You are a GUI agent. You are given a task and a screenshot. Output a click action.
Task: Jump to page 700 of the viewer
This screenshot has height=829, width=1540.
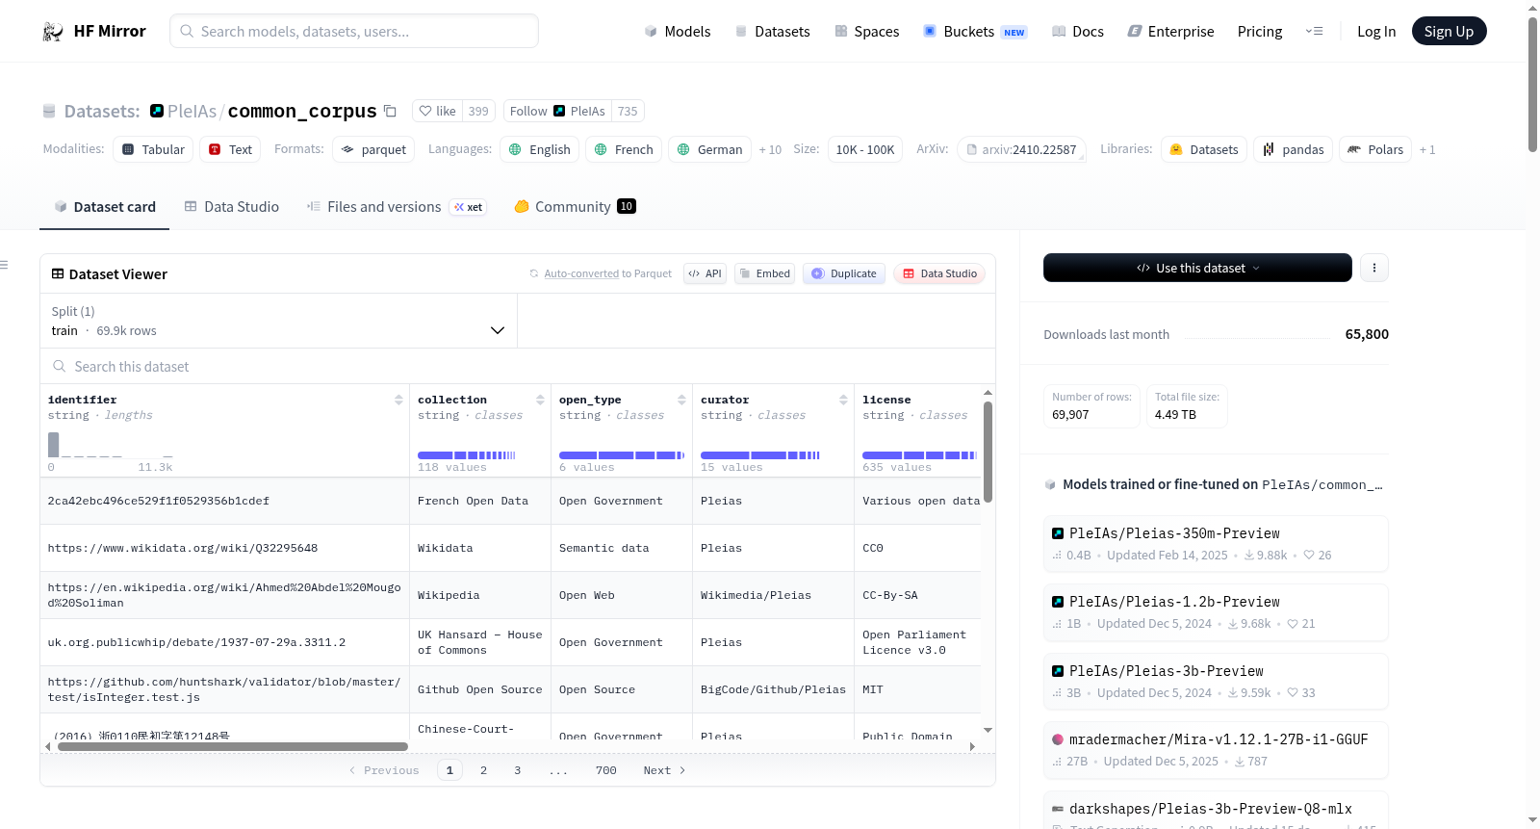(x=605, y=770)
